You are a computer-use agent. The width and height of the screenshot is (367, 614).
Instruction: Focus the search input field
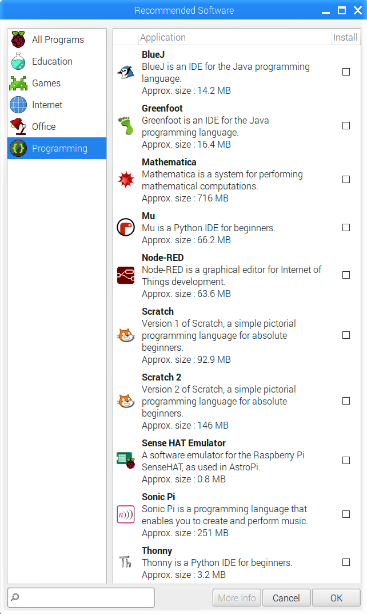pos(86,597)
